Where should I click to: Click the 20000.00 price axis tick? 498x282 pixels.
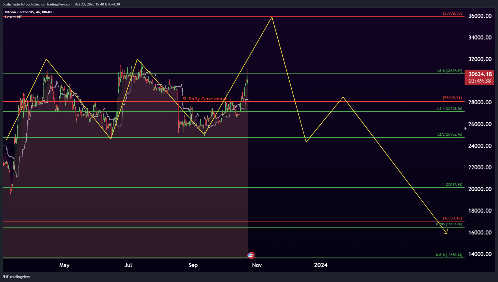click(480, 189)
